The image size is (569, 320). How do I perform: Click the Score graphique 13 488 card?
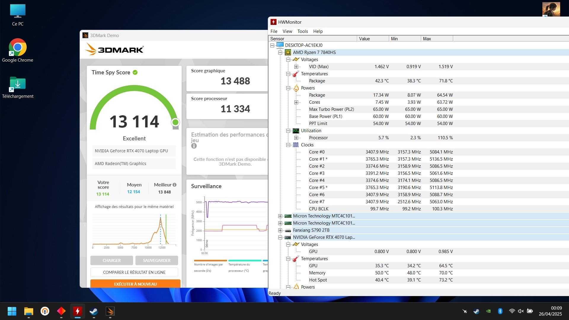click(227, 79)
